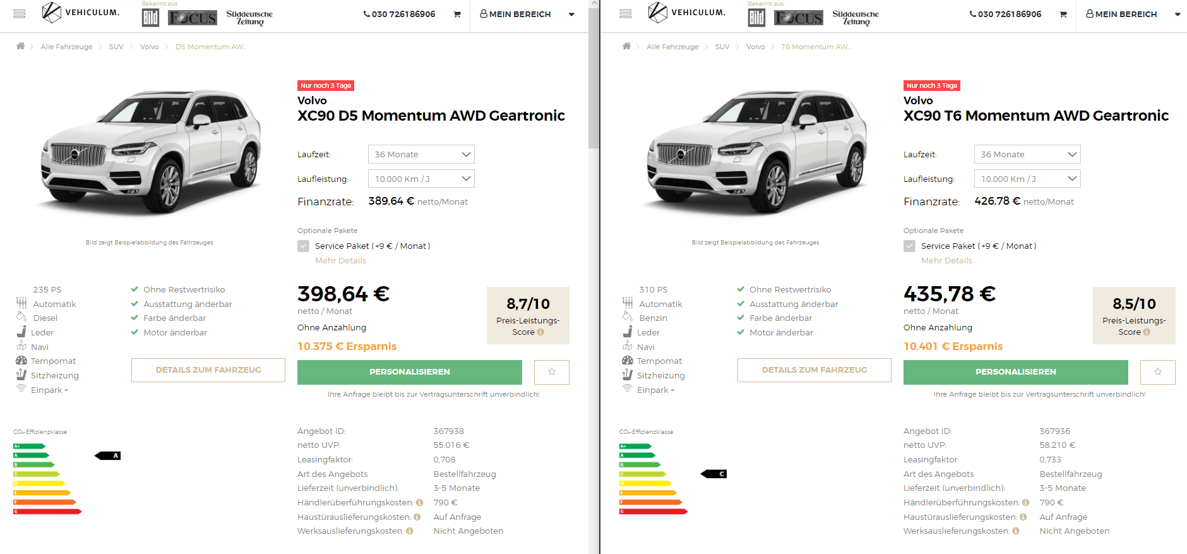Viewport: 1187px width, 554px height.
Task: Click netto UVP value 55.016 €
Action: 451,445
